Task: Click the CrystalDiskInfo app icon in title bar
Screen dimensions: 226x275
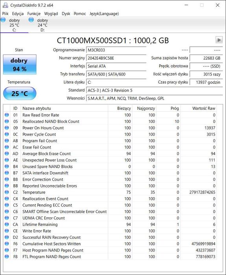Action: point(5,5)
